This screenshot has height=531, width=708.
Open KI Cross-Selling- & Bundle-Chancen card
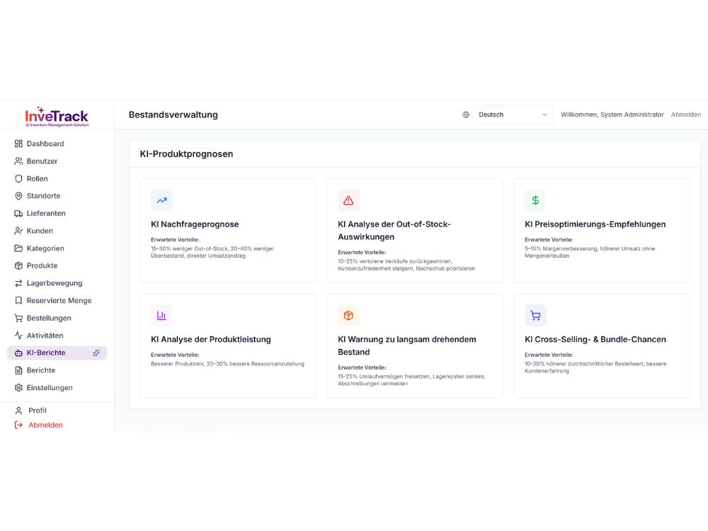click(602, 346)
